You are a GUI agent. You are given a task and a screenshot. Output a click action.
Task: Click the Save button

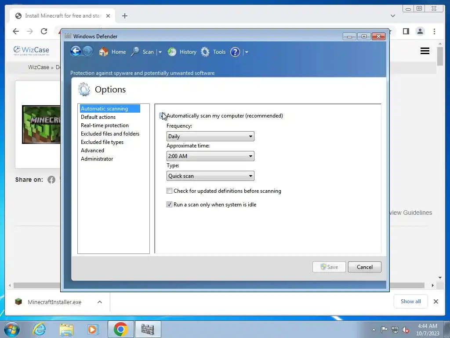tap(329, 267)
